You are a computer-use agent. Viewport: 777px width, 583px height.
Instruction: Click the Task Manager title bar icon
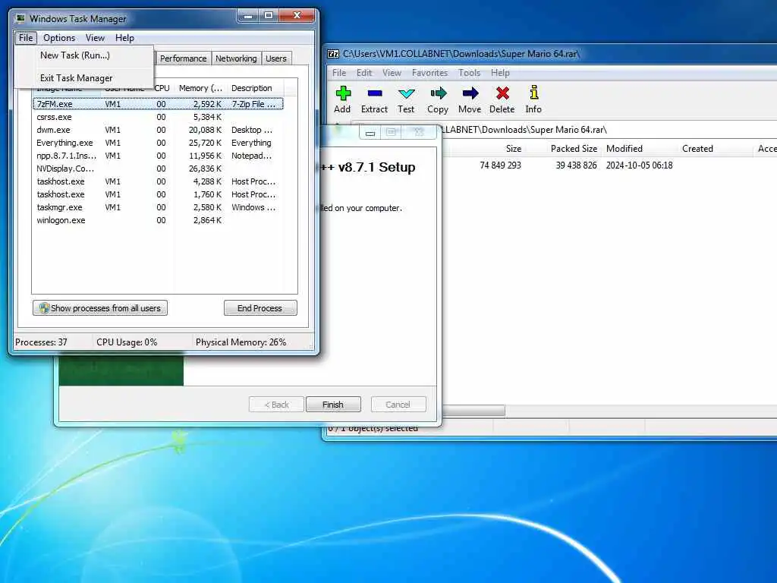pos(20,18)
